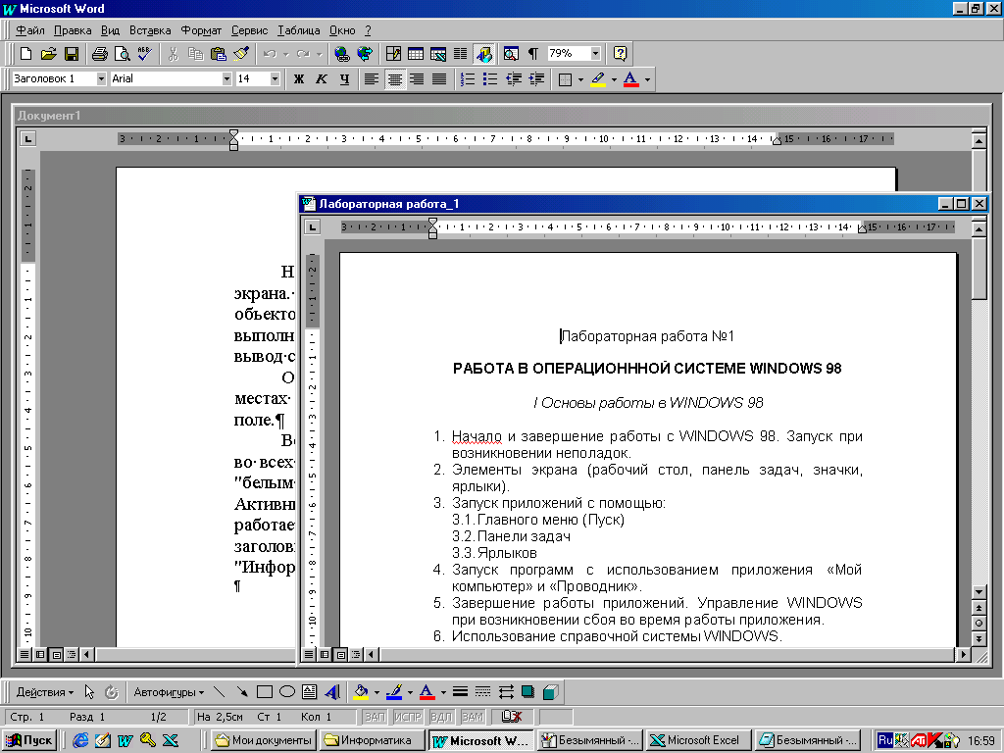Open the Arial font name dropdown

coord(226,78)
